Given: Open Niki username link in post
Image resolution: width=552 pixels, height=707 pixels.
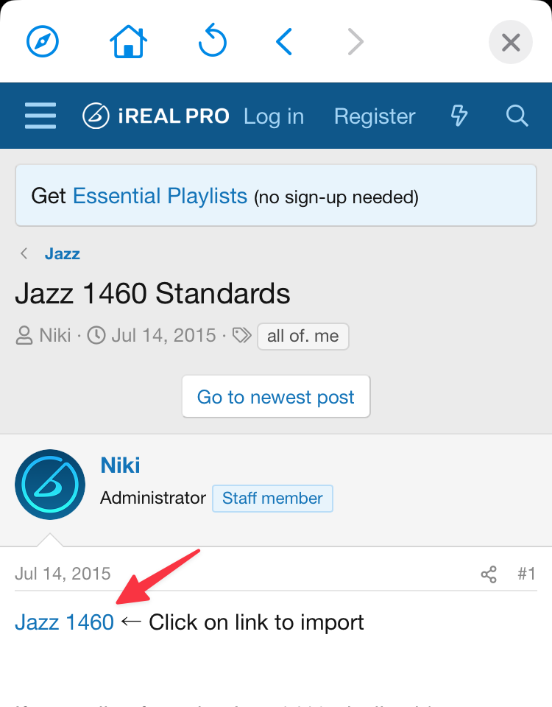Looking at the screenshot, I should coord(120,465).
